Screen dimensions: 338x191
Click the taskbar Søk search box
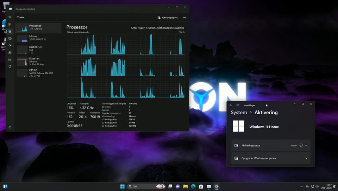(x=146, y=186)
